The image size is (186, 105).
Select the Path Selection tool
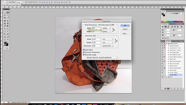[5, 34]
